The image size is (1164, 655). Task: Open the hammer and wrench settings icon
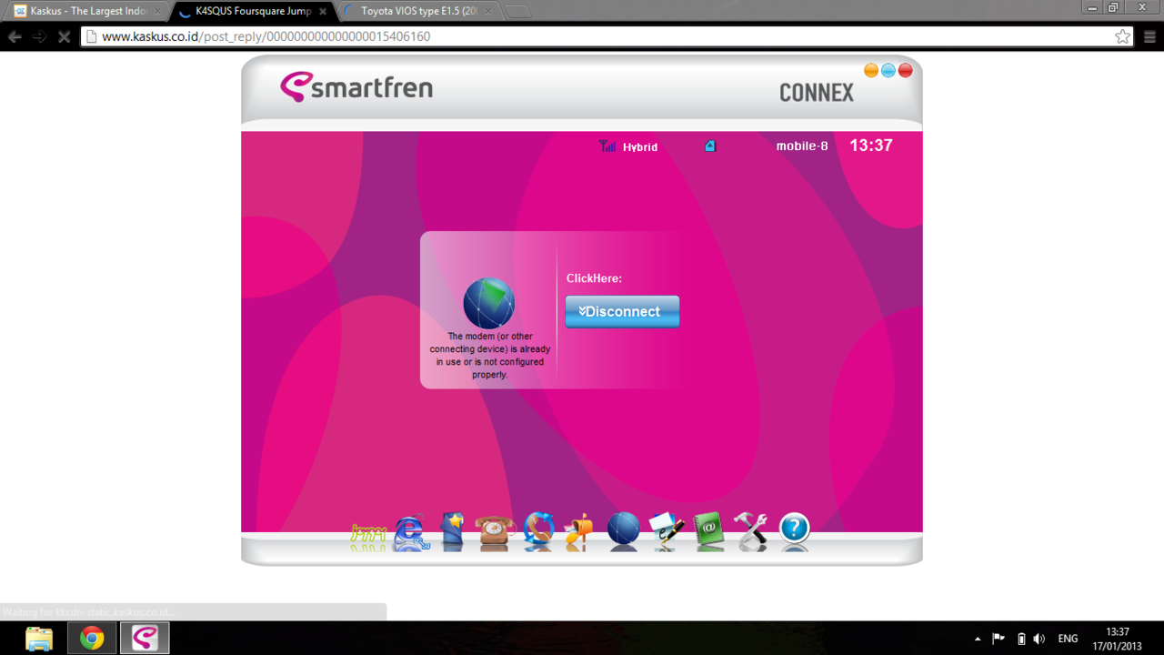[751, 530]
